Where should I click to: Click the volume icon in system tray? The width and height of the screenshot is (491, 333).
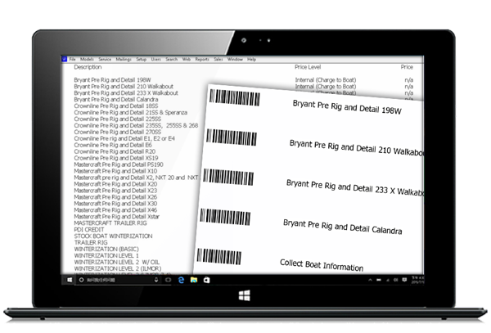[396, 280]
